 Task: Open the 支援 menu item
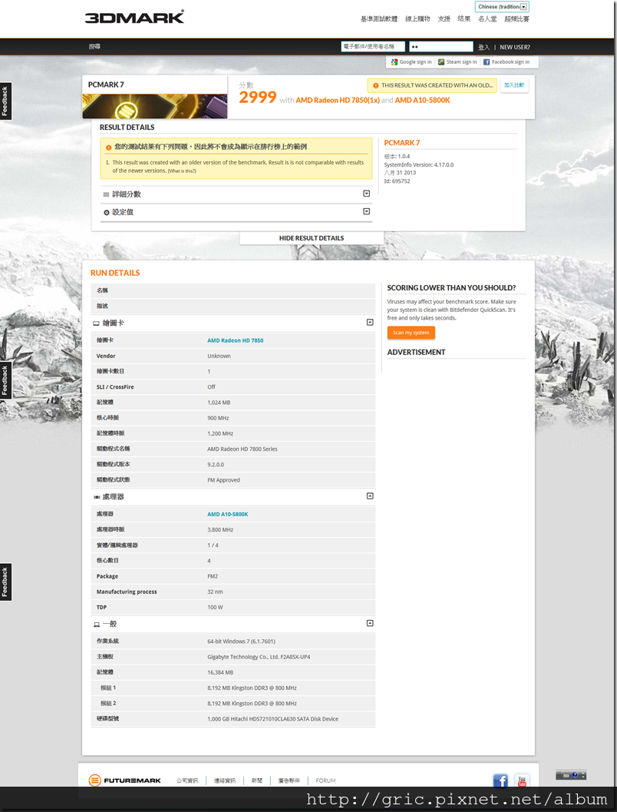(444, 19)
